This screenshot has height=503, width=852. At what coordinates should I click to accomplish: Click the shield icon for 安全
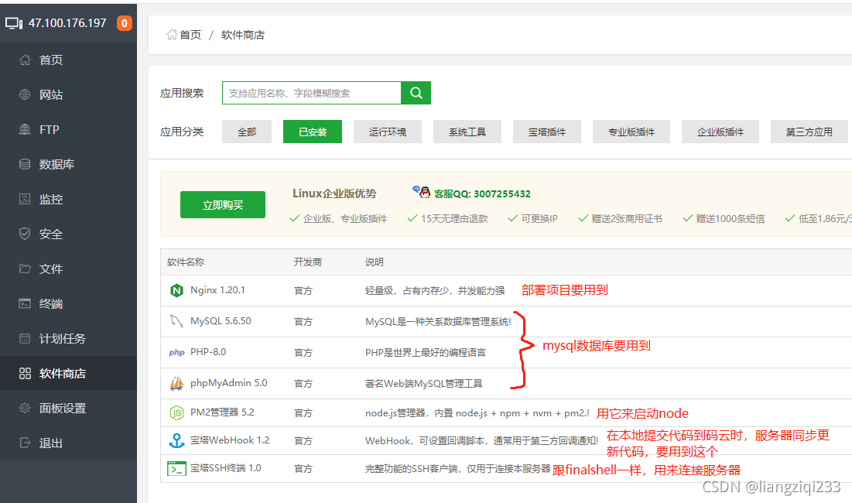tap(25, 234)
